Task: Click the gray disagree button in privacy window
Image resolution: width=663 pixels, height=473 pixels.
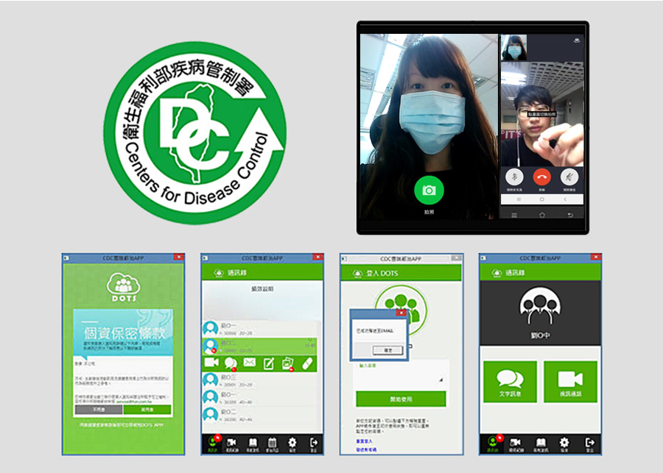Action: pos(99,410)
